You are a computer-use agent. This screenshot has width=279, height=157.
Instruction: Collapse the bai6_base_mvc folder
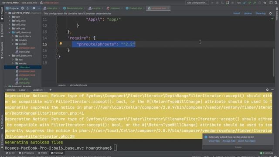pos(10,55)
